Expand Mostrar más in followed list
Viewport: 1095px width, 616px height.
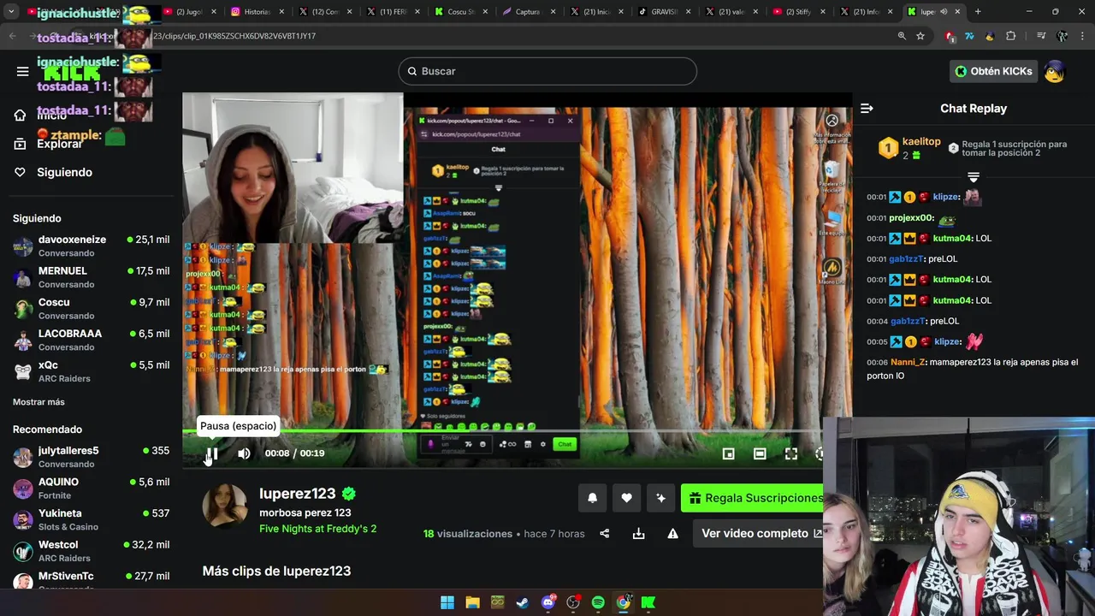38,402
